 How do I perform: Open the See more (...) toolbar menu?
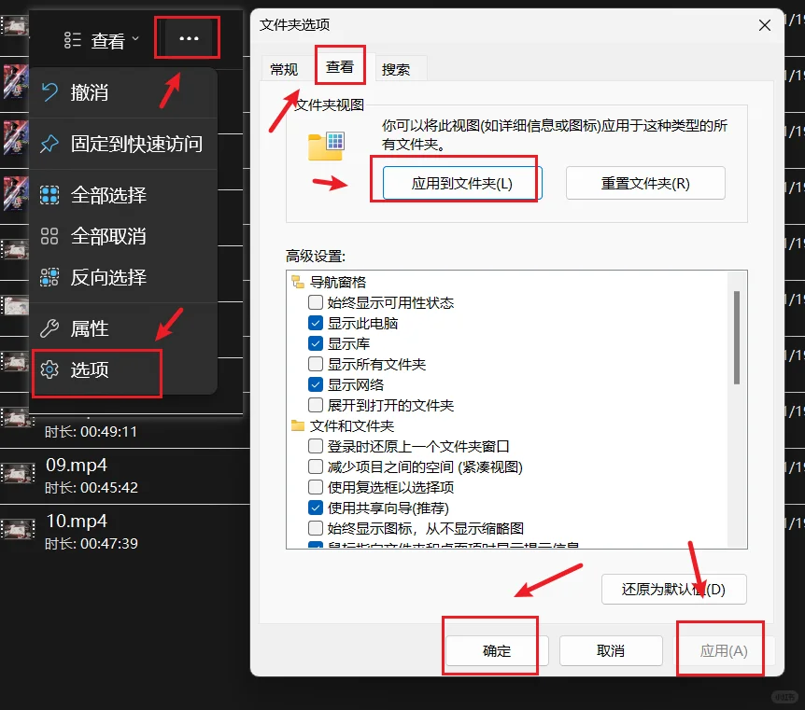(187, 38)
